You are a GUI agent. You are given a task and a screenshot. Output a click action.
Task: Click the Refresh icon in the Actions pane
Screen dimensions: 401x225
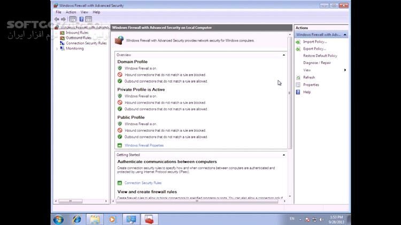point(298,77)
